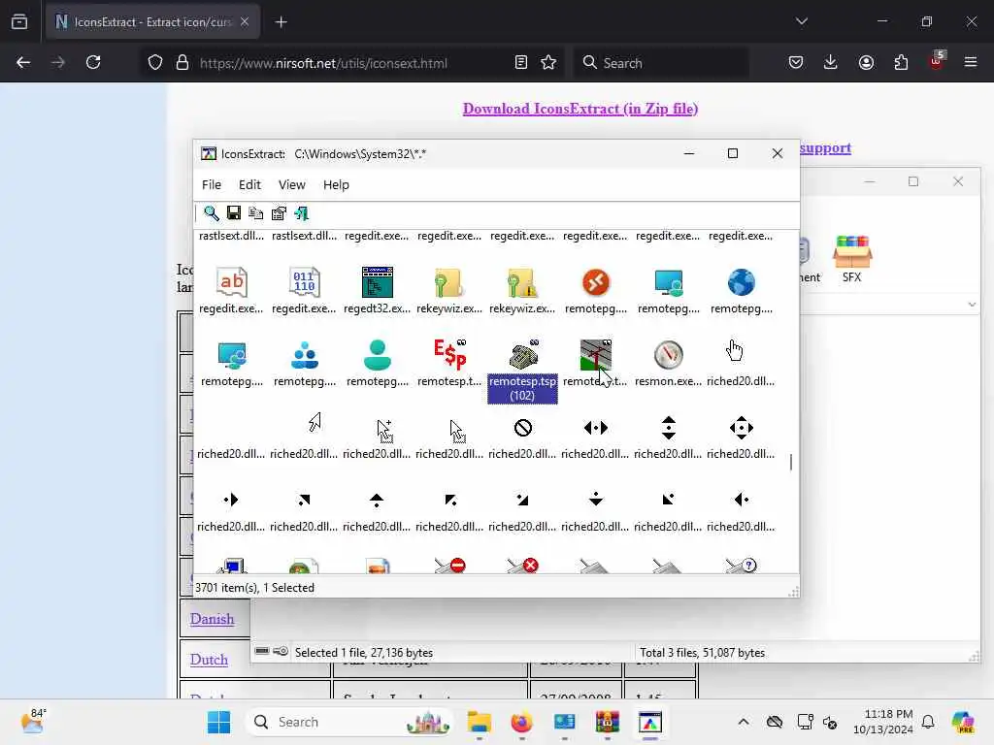Open the Help menu in IconsExtract
Image resolution: width=994 pixels, height=745 pixels.
336,185
